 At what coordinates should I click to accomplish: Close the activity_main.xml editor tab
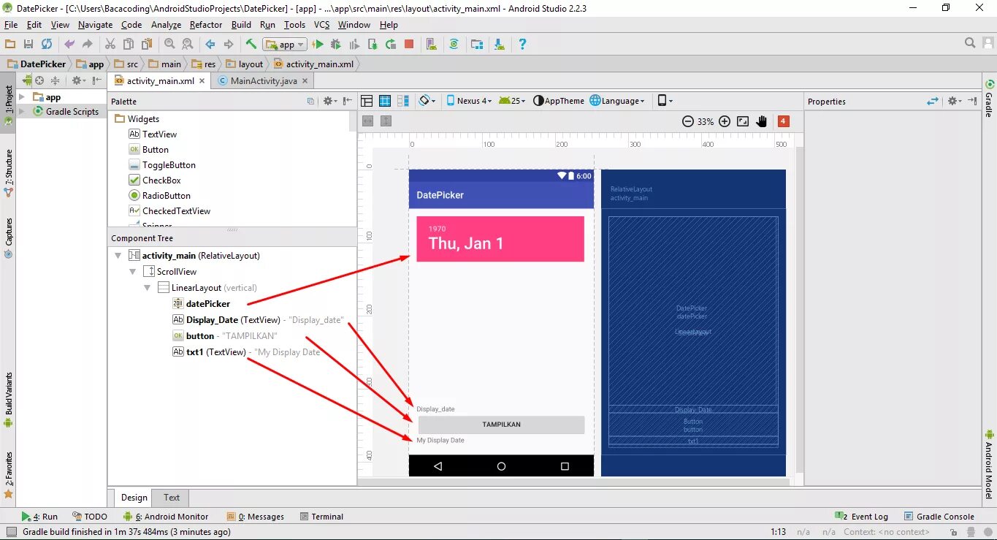[x=203, y=81]
